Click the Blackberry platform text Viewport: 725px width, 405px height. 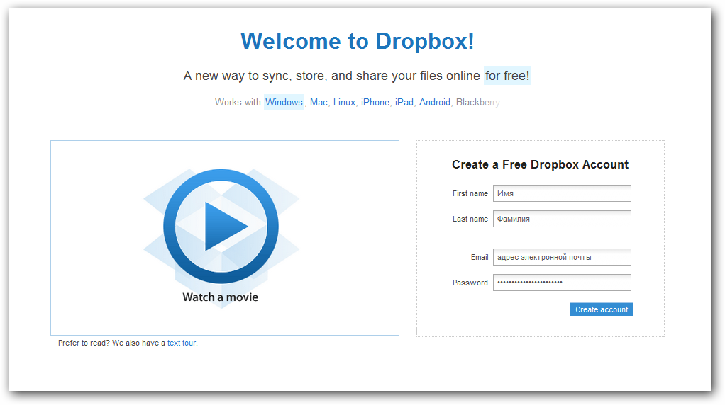click(478, 102)
